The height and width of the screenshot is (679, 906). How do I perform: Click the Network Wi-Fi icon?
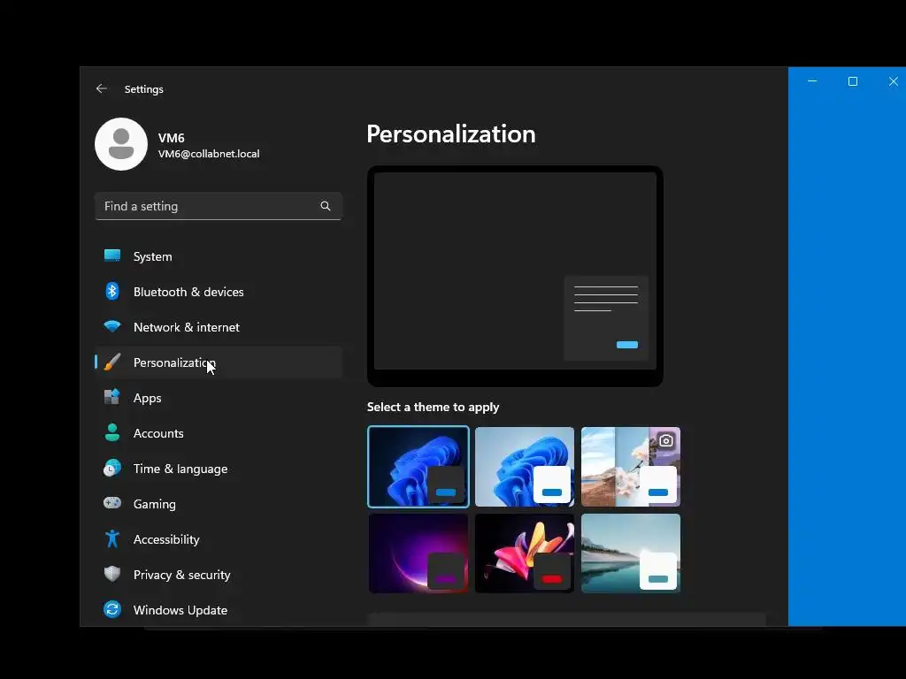pyautogui.click(x=112, y=326)
